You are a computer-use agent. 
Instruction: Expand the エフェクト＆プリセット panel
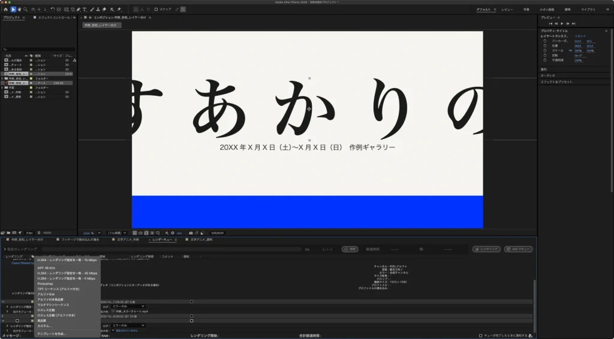click(556, 82)
